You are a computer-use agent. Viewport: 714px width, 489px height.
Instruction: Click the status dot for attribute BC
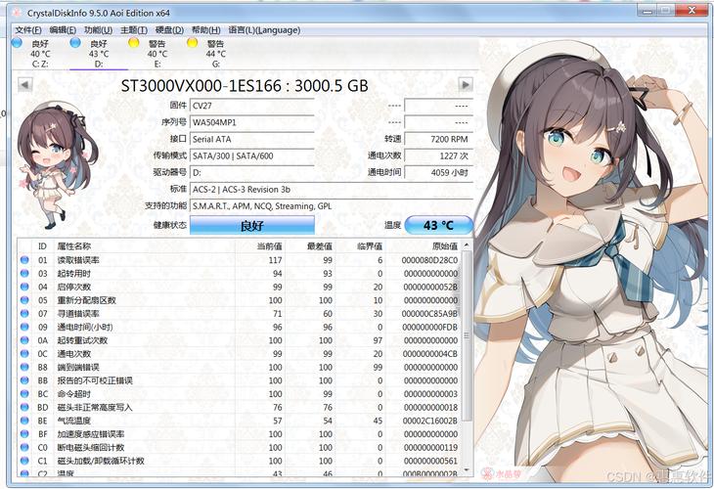pyautogui.click(x=24, y=394)
